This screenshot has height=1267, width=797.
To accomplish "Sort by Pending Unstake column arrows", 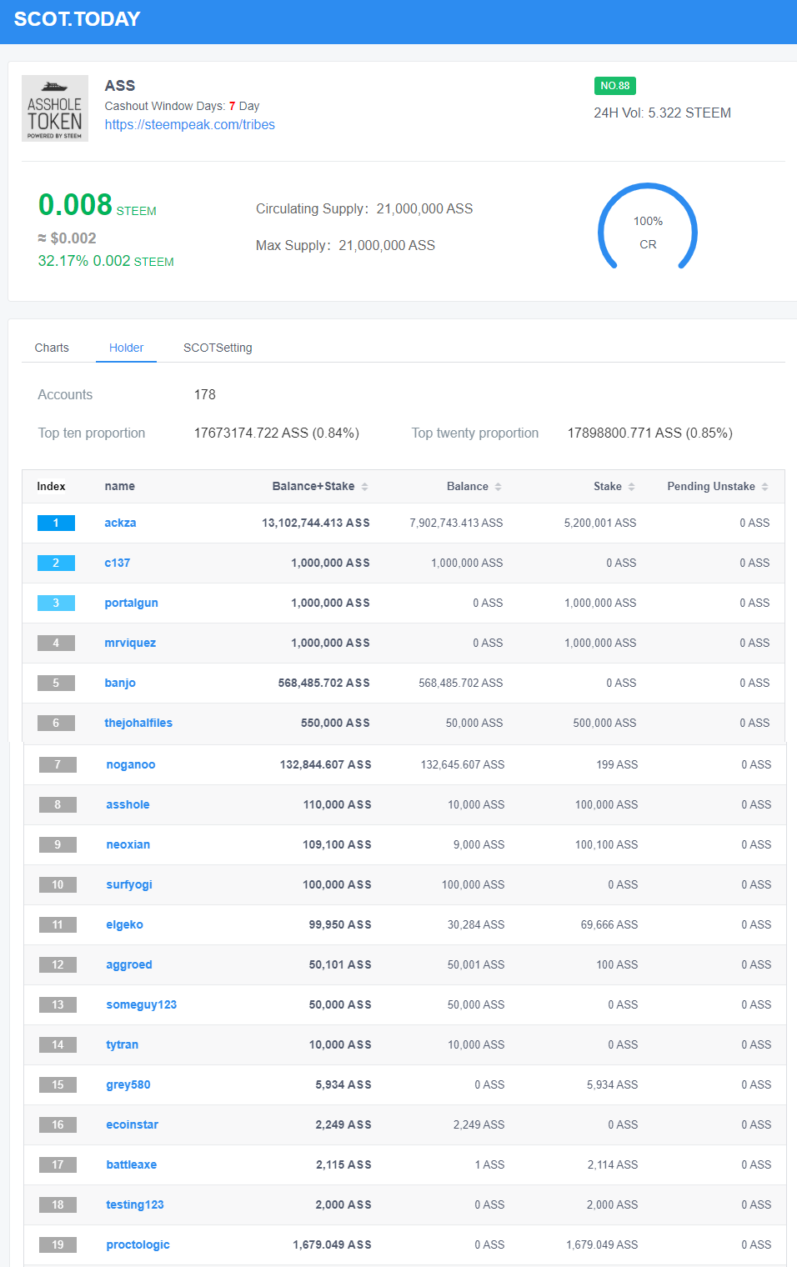I will [764, 487].
